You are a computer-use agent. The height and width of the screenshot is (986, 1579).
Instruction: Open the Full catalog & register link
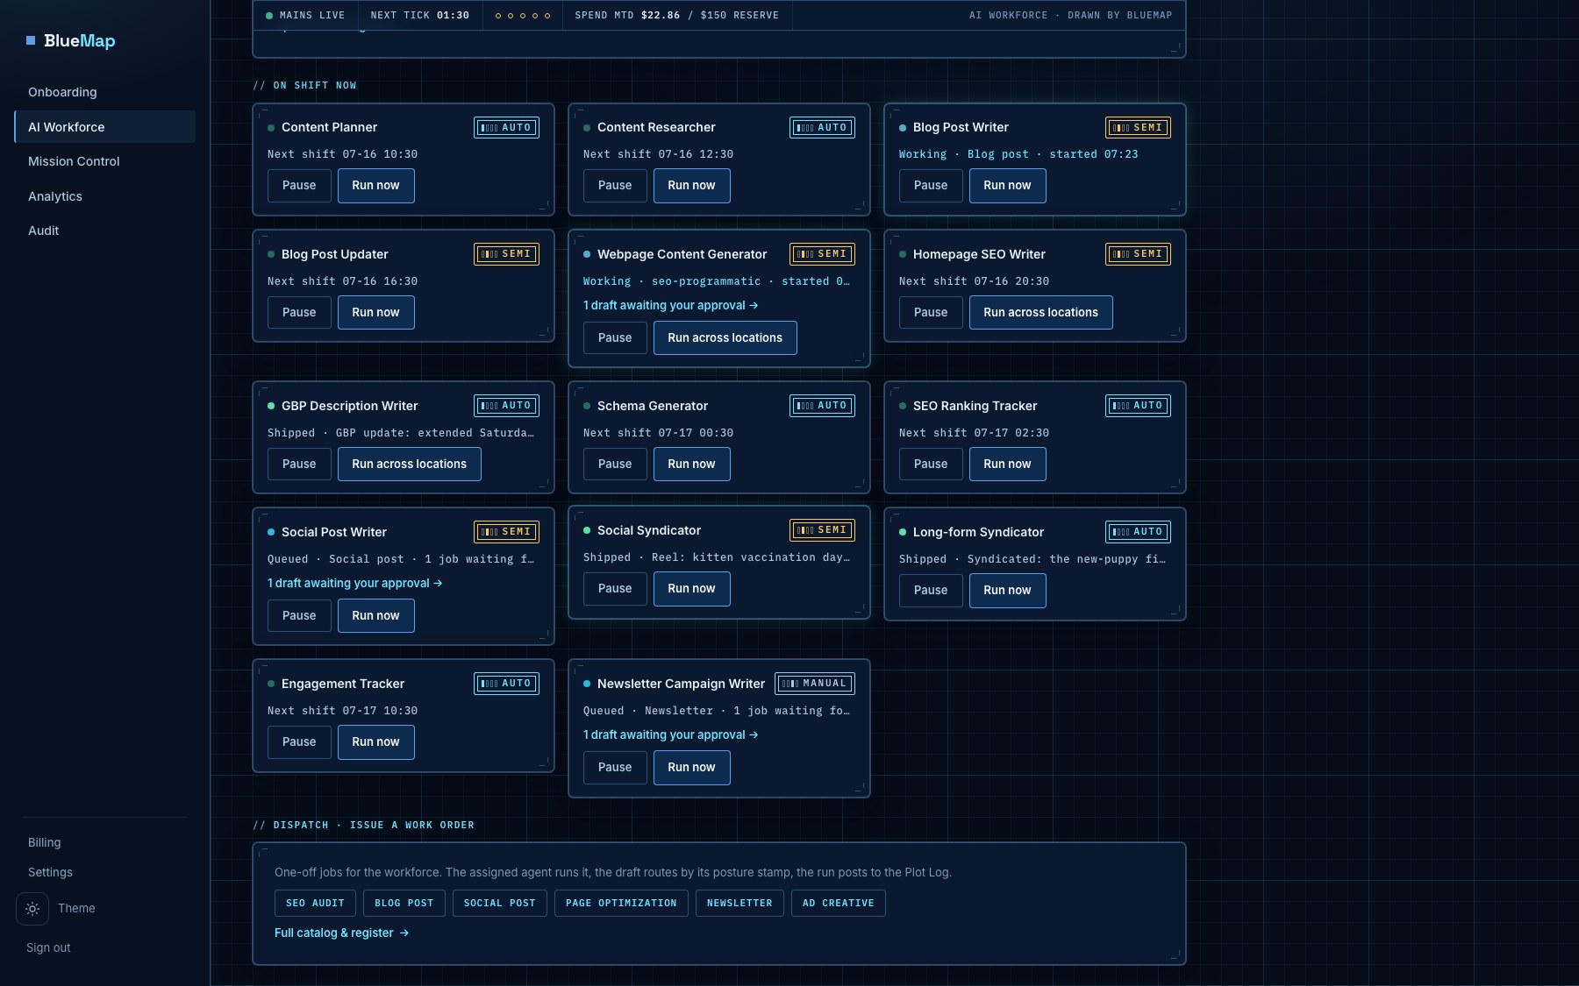pos(341,933)
